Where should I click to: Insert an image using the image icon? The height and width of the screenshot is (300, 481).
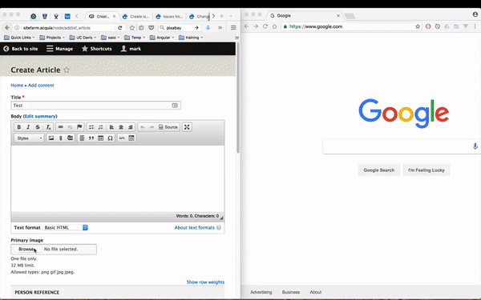tap(51, 138)
